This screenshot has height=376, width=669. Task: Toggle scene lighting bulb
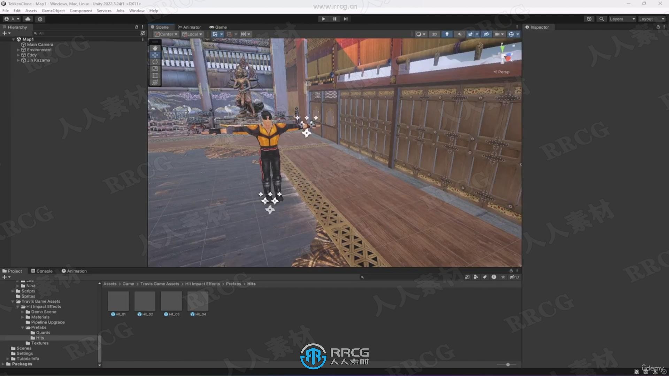(447, 34)
